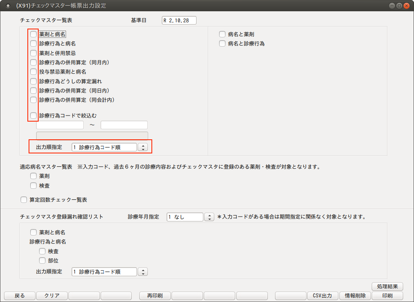Check 検査 under 適応病名マスタ一覧表
Screen dimensions: 414x302
tap(33, 186)
